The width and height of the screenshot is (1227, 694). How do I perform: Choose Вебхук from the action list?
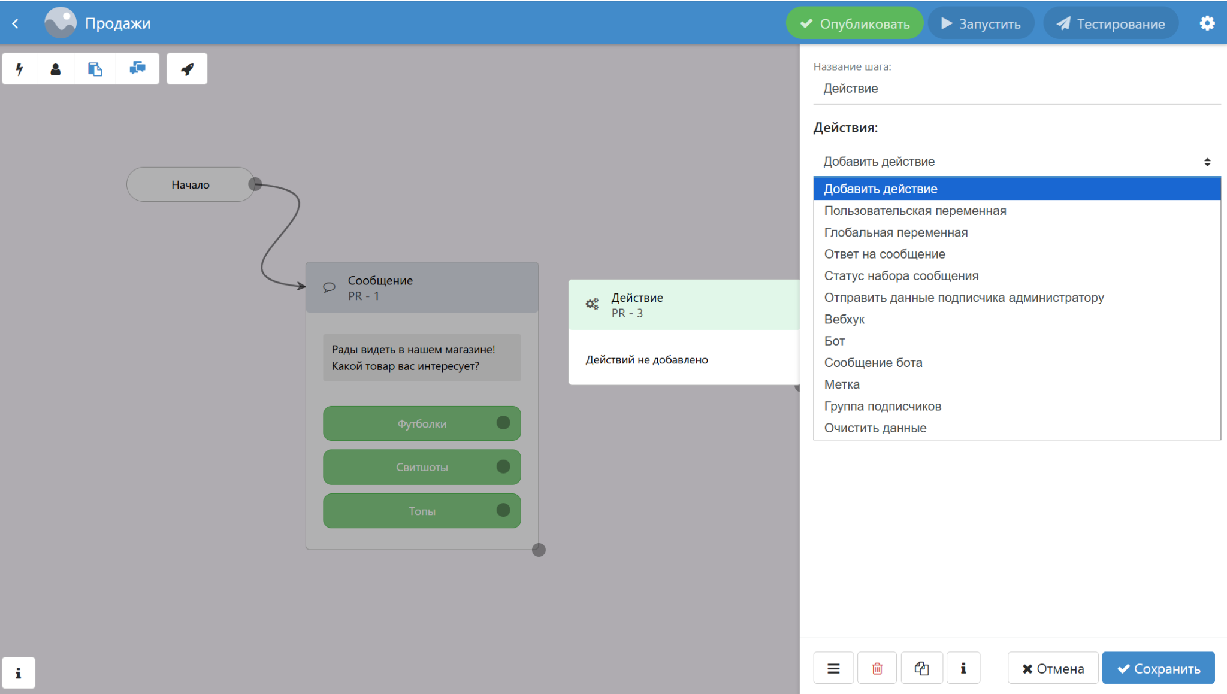coord(844,319)
